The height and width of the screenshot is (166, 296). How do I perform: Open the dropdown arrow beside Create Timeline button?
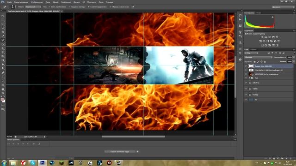[137, 152]
